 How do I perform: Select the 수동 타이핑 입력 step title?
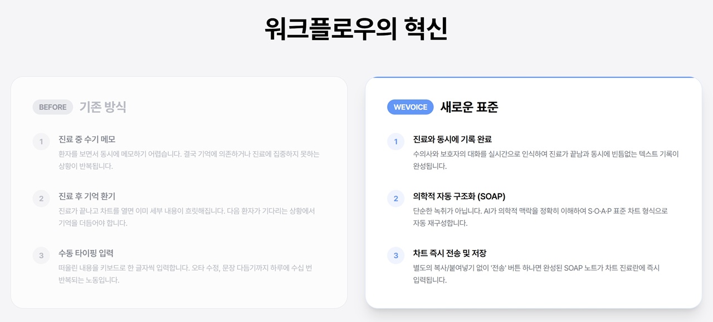(x=86, y=253)
